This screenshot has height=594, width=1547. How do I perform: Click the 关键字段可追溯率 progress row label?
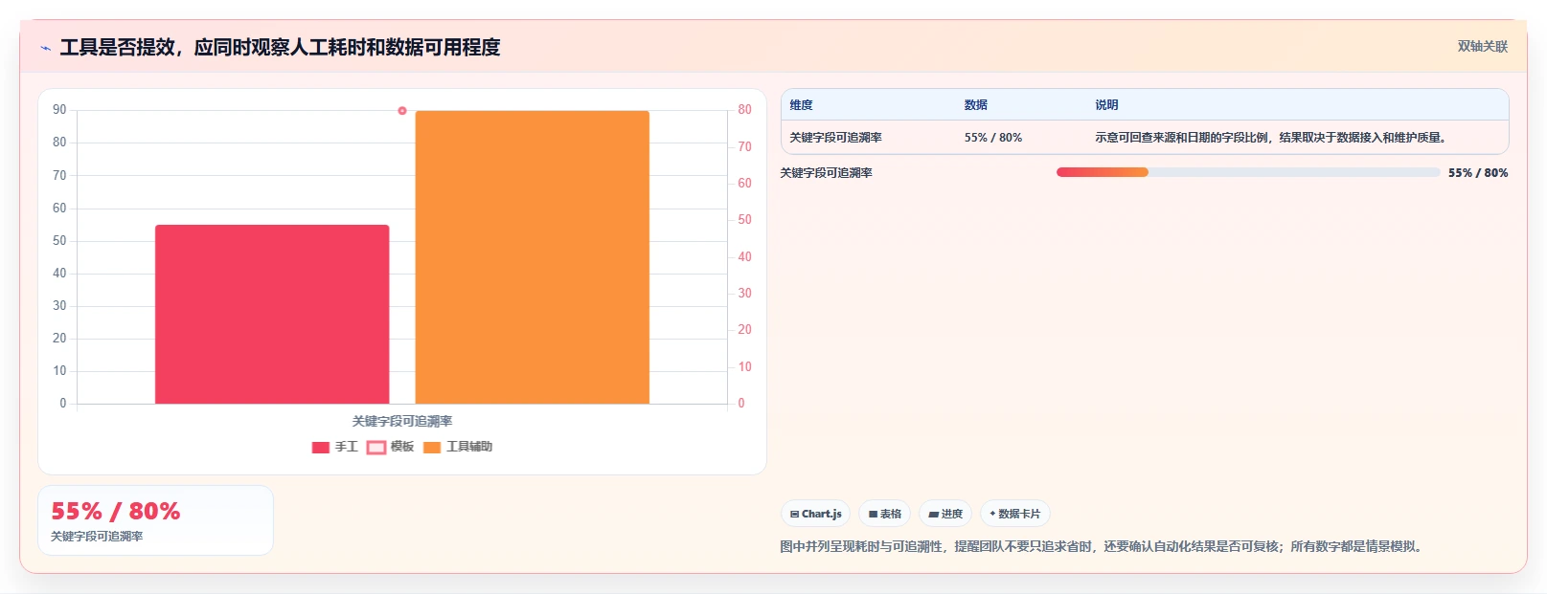click(826, 173)
